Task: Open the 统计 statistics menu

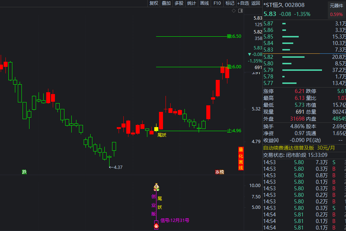Action: coord(191,3)
